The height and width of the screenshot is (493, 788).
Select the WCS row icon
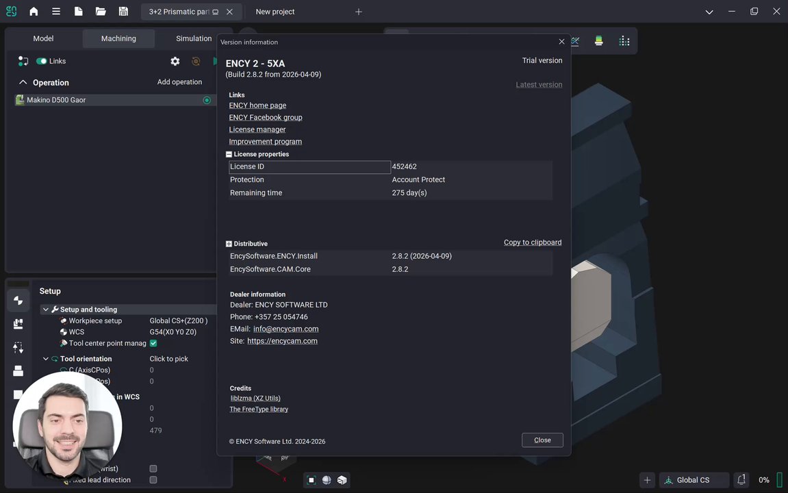[63, 331]
